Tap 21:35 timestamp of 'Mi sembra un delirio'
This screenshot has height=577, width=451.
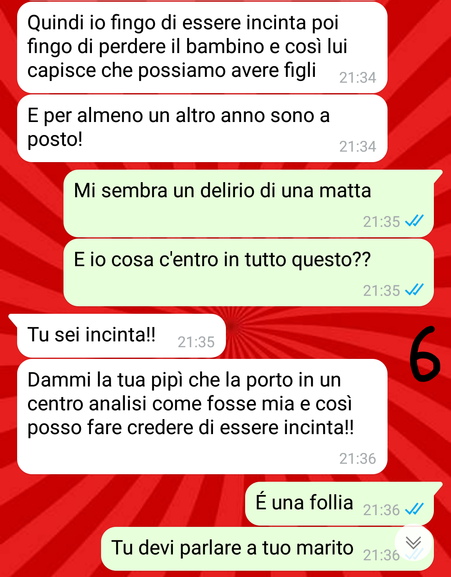pyautogui.click(x=381, y=222)
